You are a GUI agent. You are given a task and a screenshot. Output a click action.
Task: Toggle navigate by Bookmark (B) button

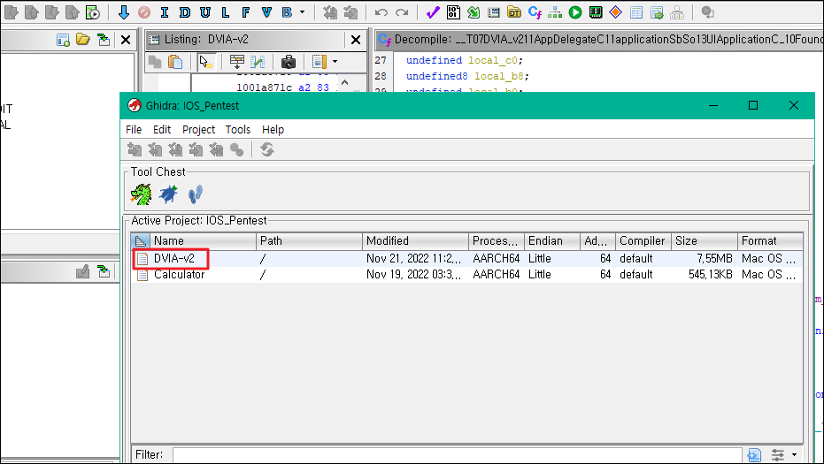(x=287, y=12)
